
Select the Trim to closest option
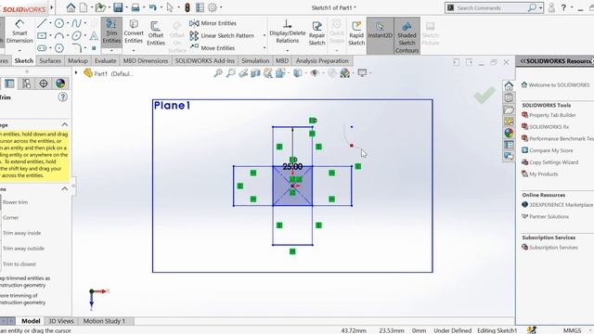pos(19,263)
